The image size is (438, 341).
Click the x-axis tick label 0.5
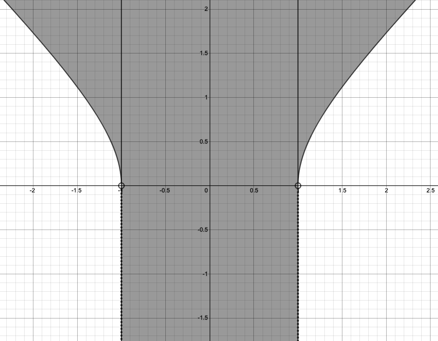coord(254,191)
